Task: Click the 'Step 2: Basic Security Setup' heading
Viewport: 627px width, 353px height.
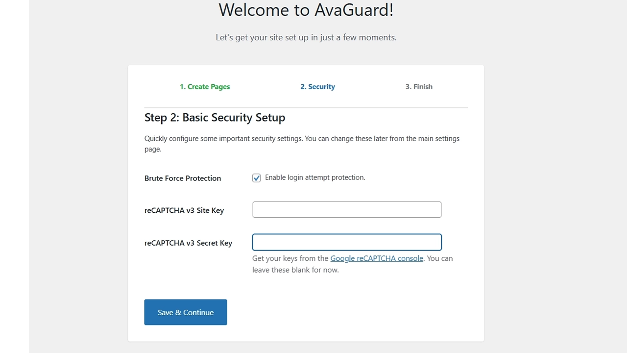Action: [215, 118]
